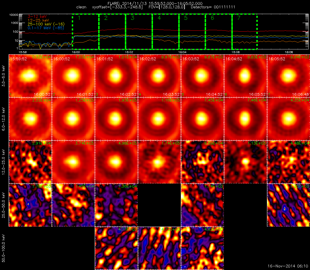
Task: Click the '4.98E+05' peak value
Action: (x=128, y=143)
